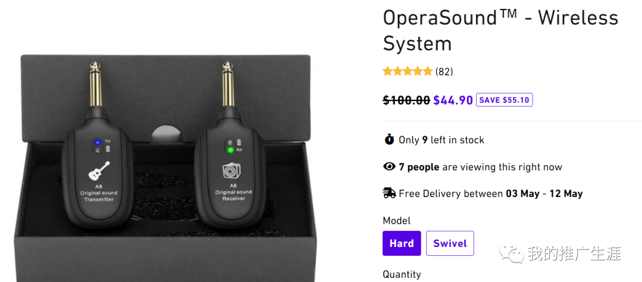Click the $44.90 sale price
This screenshot has width=642, height=282.
coord(453,100)
